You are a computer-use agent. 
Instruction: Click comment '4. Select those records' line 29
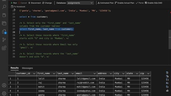(x=47, y=35)
